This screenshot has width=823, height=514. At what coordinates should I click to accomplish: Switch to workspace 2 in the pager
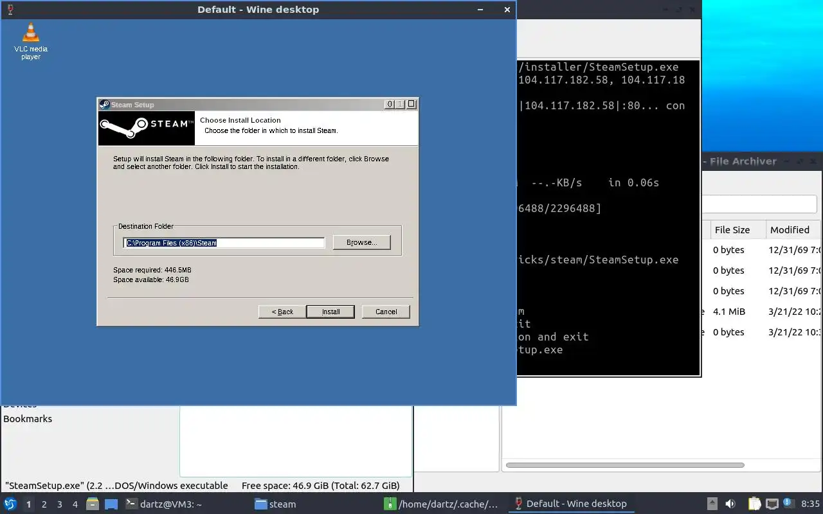tap(44, 504)
